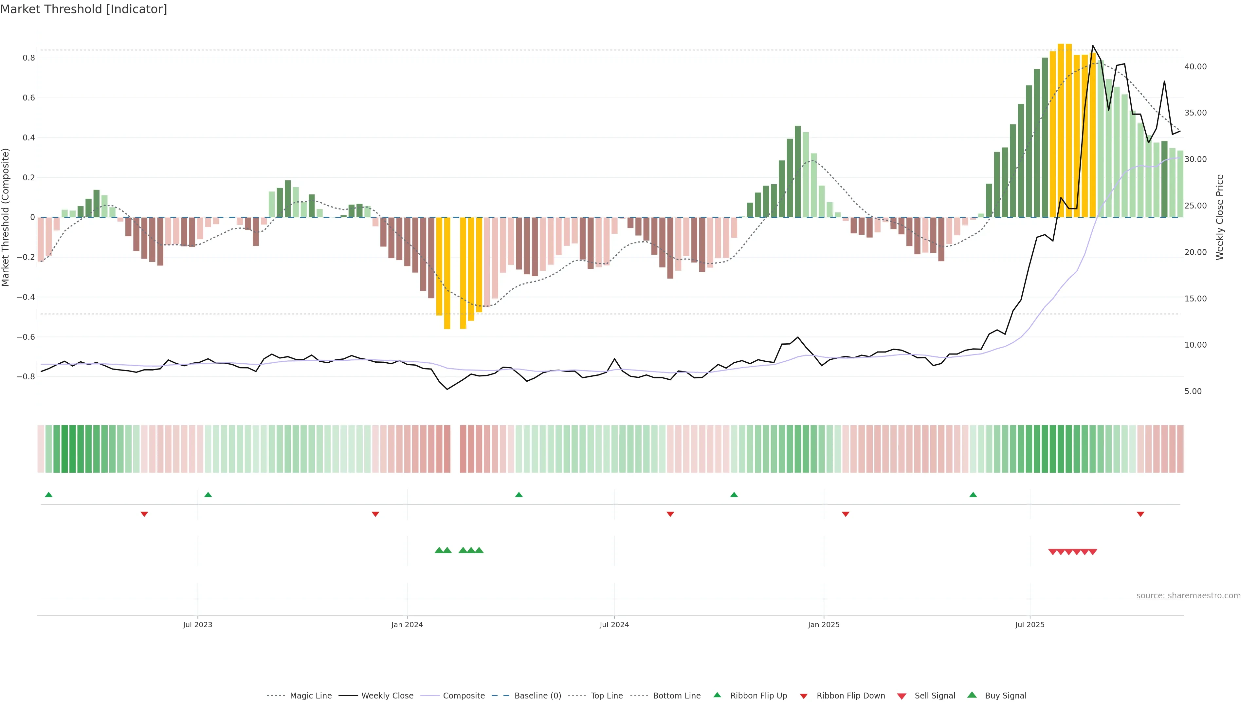Screen dimensions: 1257x707
Task: Click the leftmost green Ribbon Flip Up marker
Action: point(48,495)
